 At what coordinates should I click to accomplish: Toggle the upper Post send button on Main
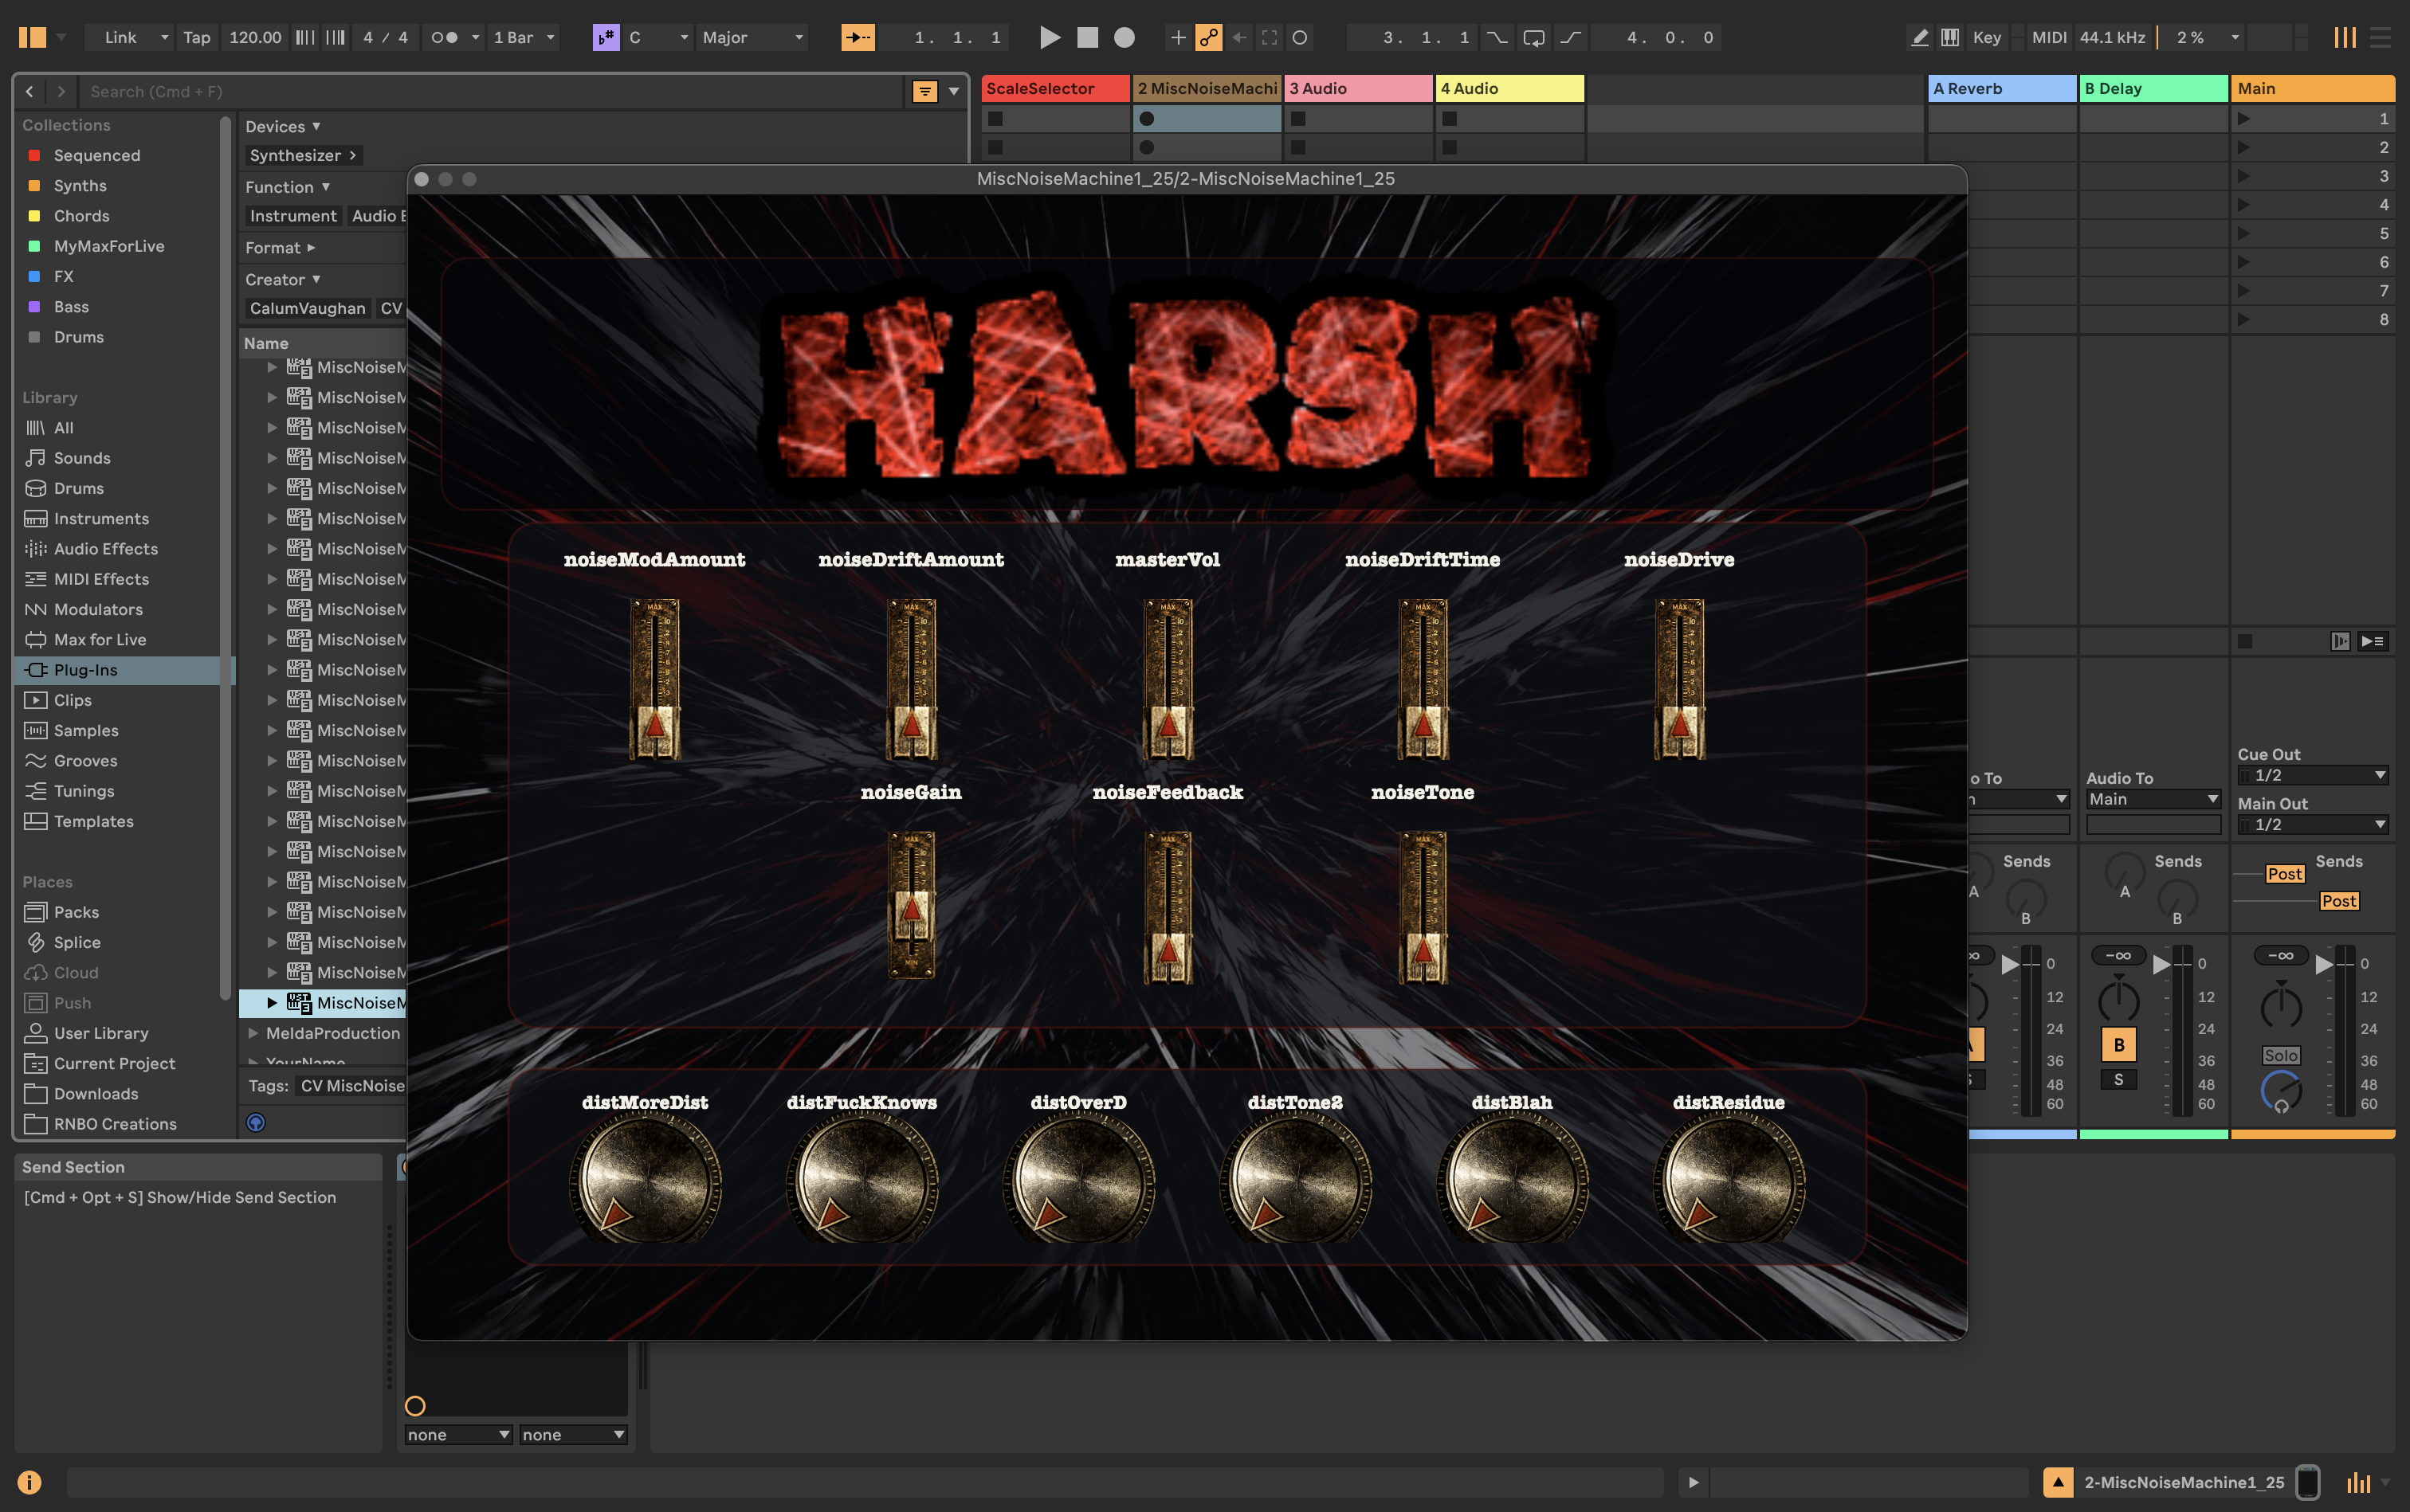[x=2285, y=874]
